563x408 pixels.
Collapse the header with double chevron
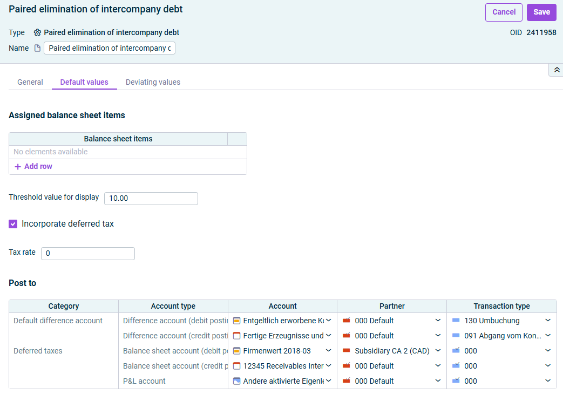[x=557, y=70]
